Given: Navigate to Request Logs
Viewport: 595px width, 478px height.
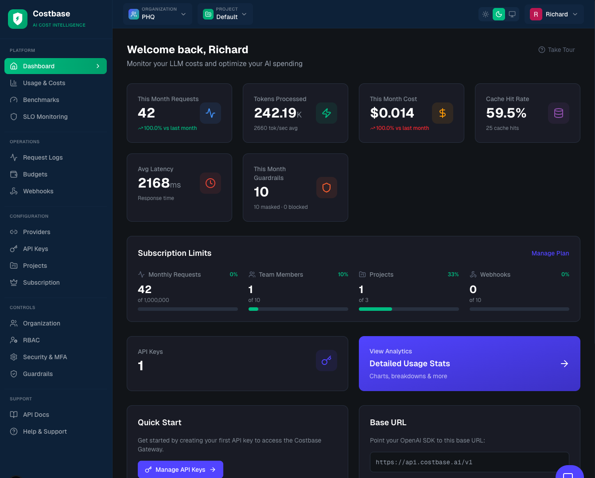Looking at the screenshot, I should tap(55, 157).
